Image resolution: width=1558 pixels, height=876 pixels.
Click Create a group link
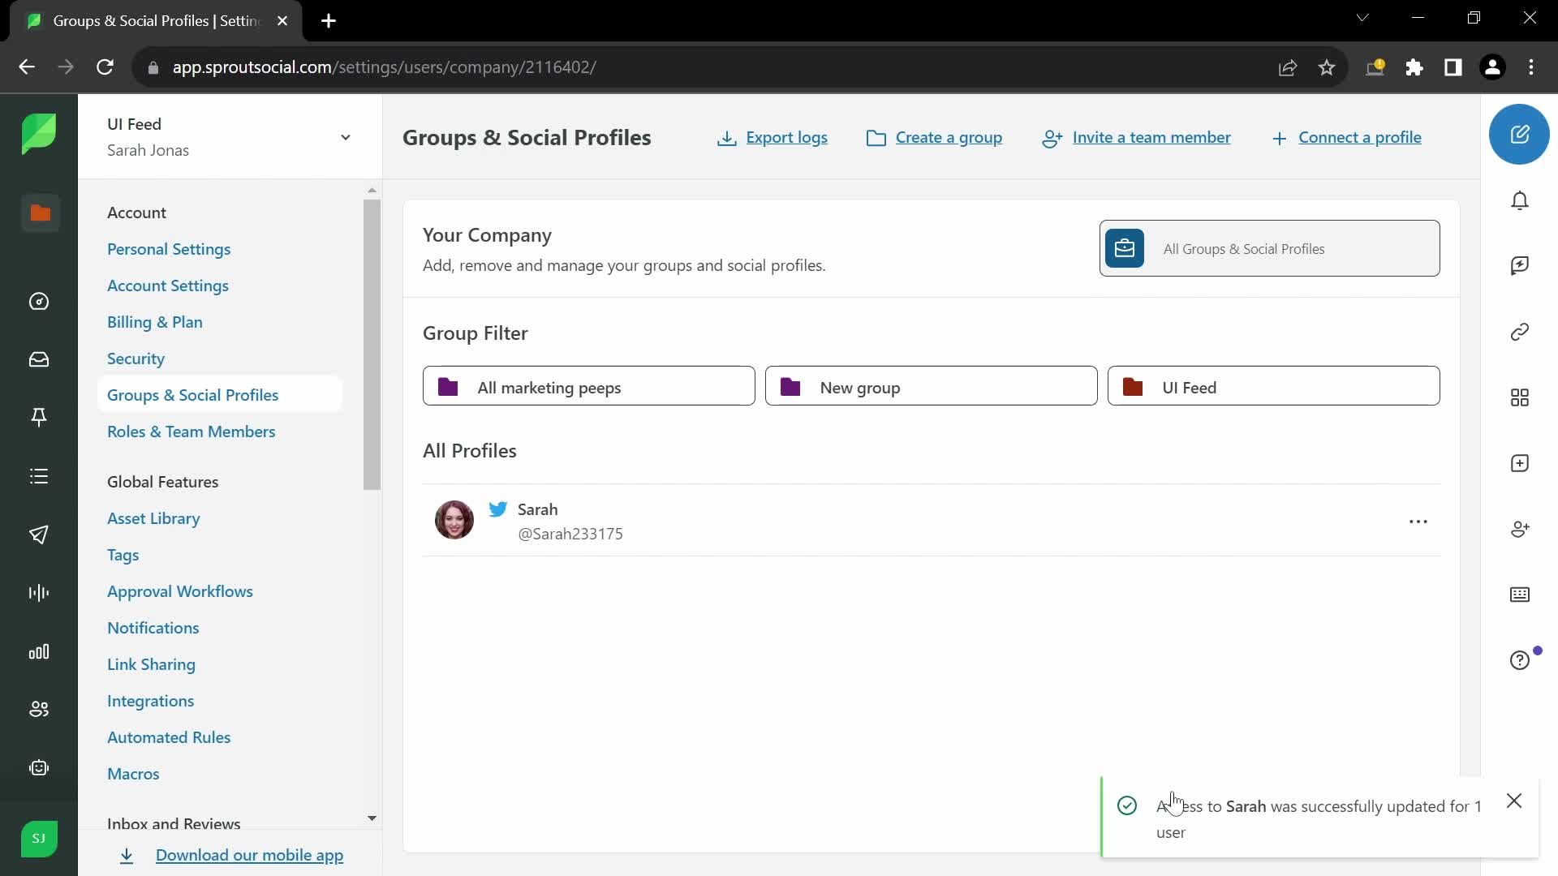[934, 138]
